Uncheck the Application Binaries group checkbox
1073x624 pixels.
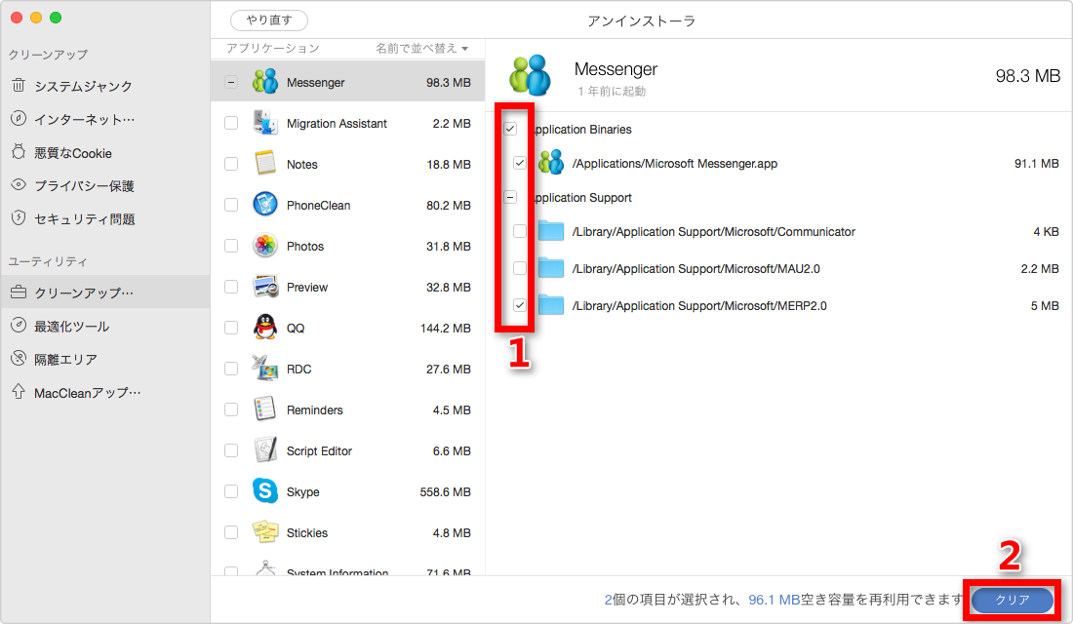(510, 129)
